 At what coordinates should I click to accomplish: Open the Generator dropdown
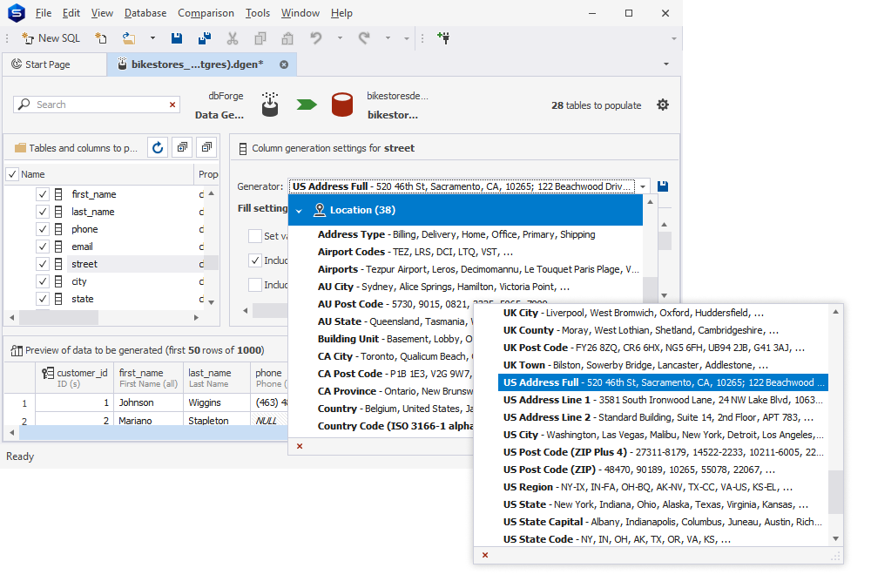[642, 186]
